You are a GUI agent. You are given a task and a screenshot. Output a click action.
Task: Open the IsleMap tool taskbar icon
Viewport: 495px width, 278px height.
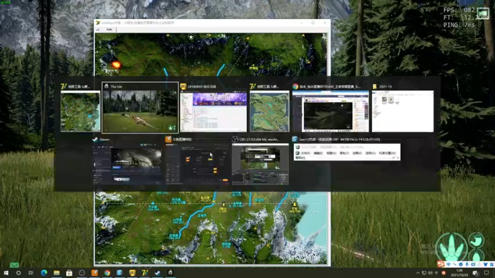(145, 273)
